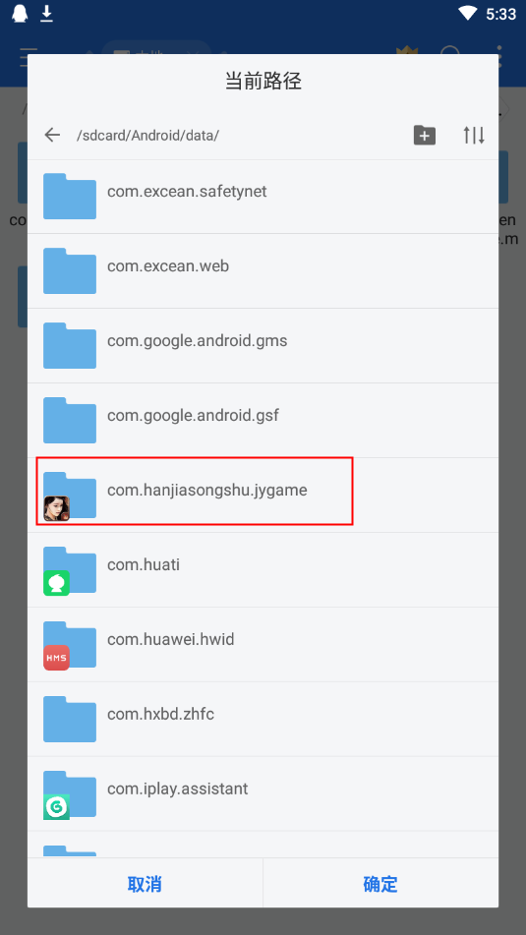Tap the download icon in status bar
The image size is (526, 935).
(x=46, y=13)
